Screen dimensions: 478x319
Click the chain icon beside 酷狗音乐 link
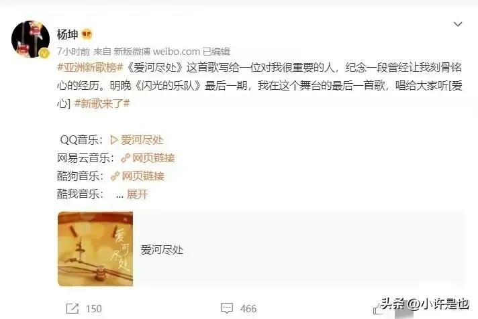(x=115, y=176)
